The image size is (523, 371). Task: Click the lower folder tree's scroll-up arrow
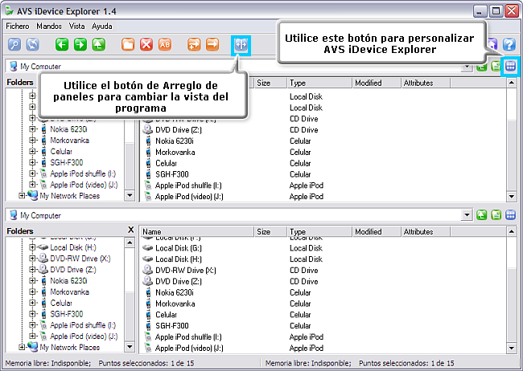pyautogui.click(x=130, y=243)
